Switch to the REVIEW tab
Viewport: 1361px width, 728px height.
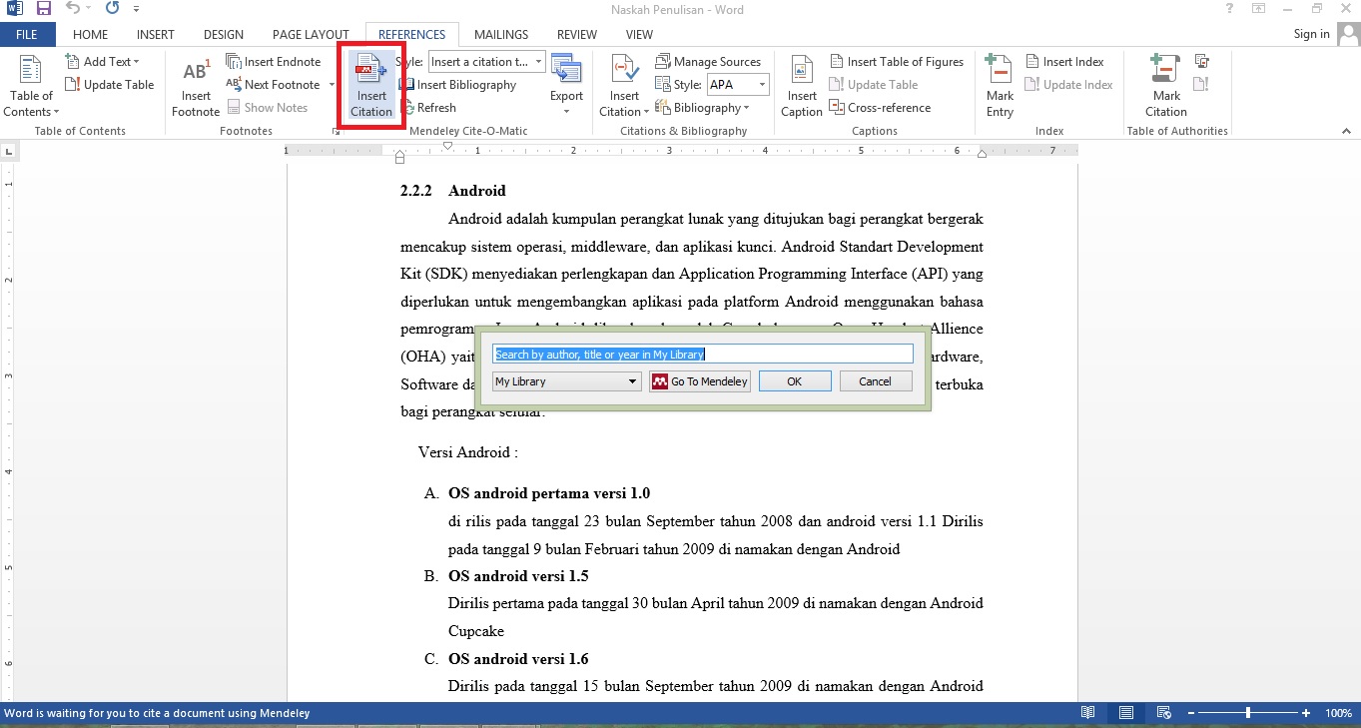click(577, 34)
